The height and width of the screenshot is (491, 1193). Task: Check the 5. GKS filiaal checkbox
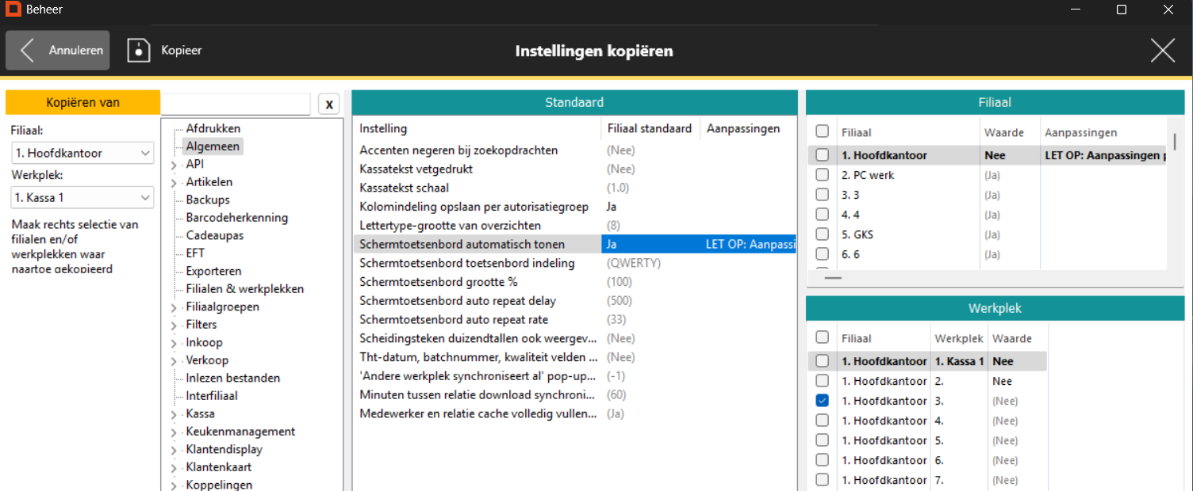[x=823, y=234]
